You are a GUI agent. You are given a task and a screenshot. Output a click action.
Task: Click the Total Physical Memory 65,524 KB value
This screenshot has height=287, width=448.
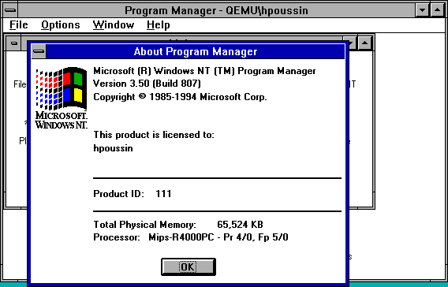(240, 225)
